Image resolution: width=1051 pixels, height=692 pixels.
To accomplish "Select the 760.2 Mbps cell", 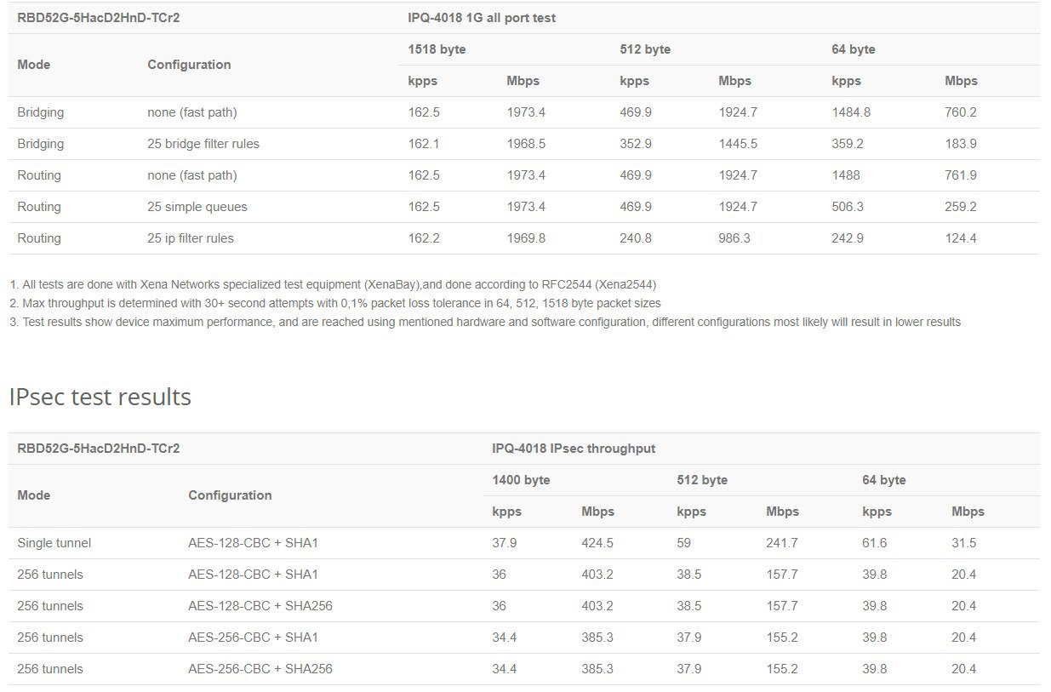I will (961, 112).
